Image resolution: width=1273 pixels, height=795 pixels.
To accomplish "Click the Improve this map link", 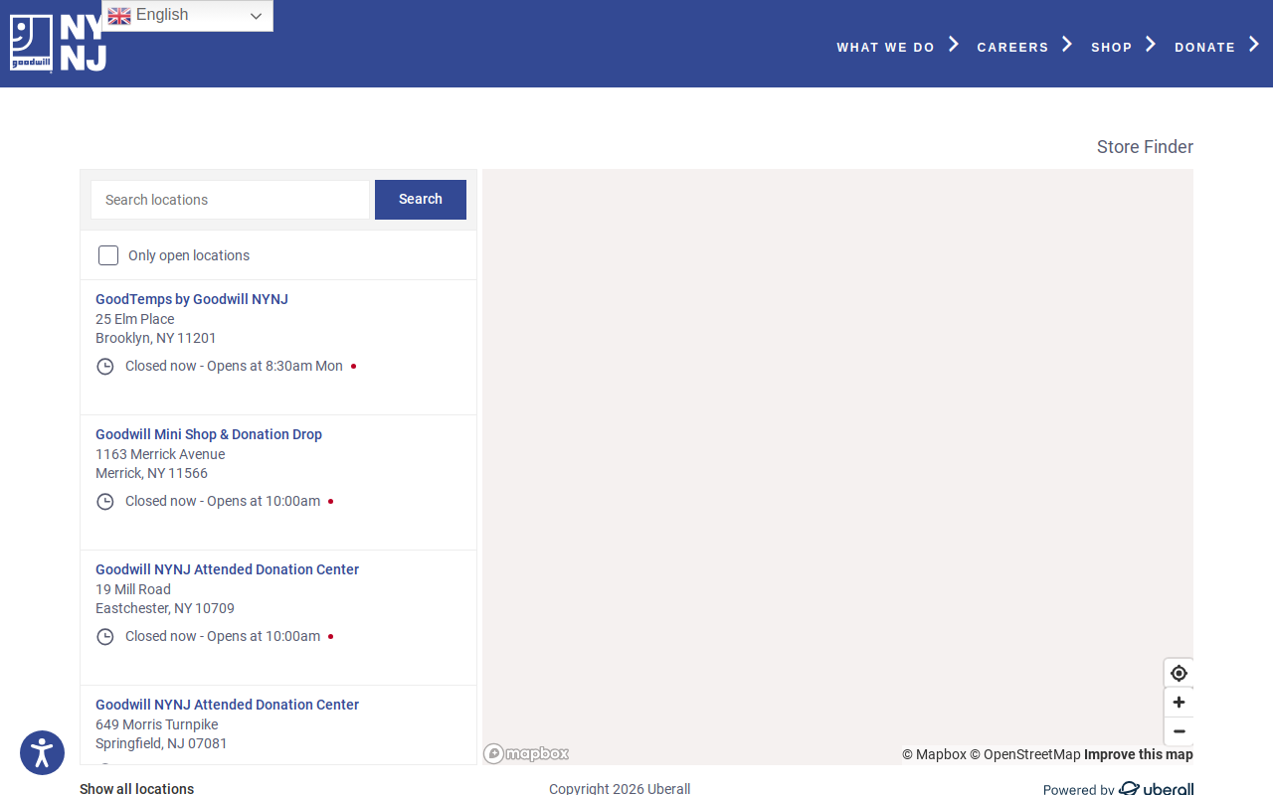I will coord(1139,754).
